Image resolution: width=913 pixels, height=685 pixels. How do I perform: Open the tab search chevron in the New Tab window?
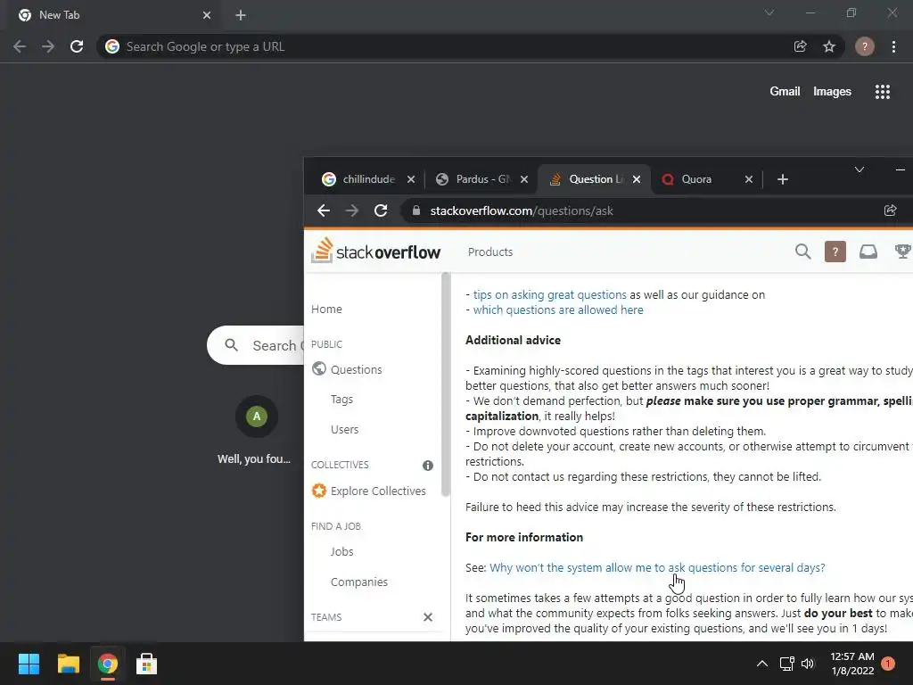pos(769,12)
